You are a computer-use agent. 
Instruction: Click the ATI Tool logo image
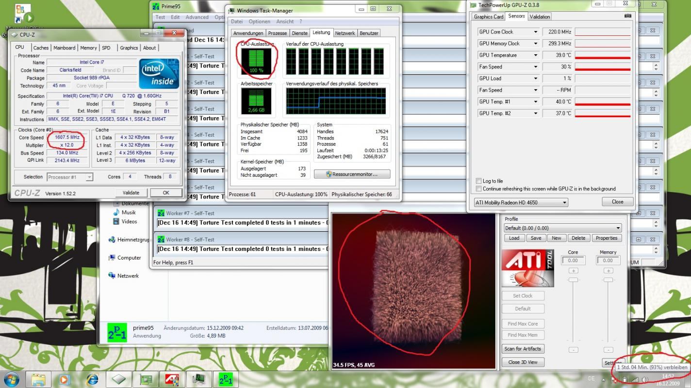click(x=527, y=268)
